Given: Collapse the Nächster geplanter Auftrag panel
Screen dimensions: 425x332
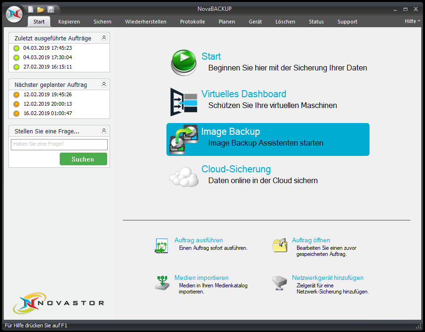Looking at the screenshot, I should pyautogui.click(x=104, y=84).
